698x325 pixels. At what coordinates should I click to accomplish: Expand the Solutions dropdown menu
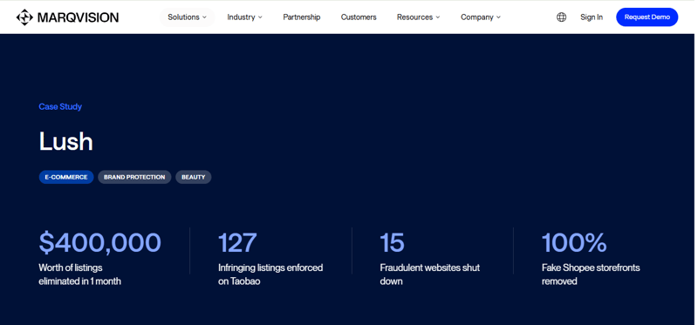187,17
